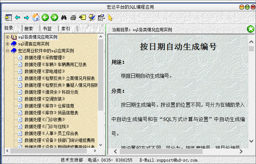
Task: Expand the sql语言应用实例 tree node
Action: click(x=8, y=44)
